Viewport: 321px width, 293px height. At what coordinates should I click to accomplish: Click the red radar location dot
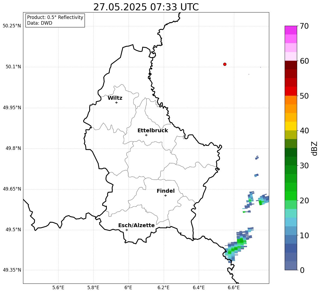(225, 64)
